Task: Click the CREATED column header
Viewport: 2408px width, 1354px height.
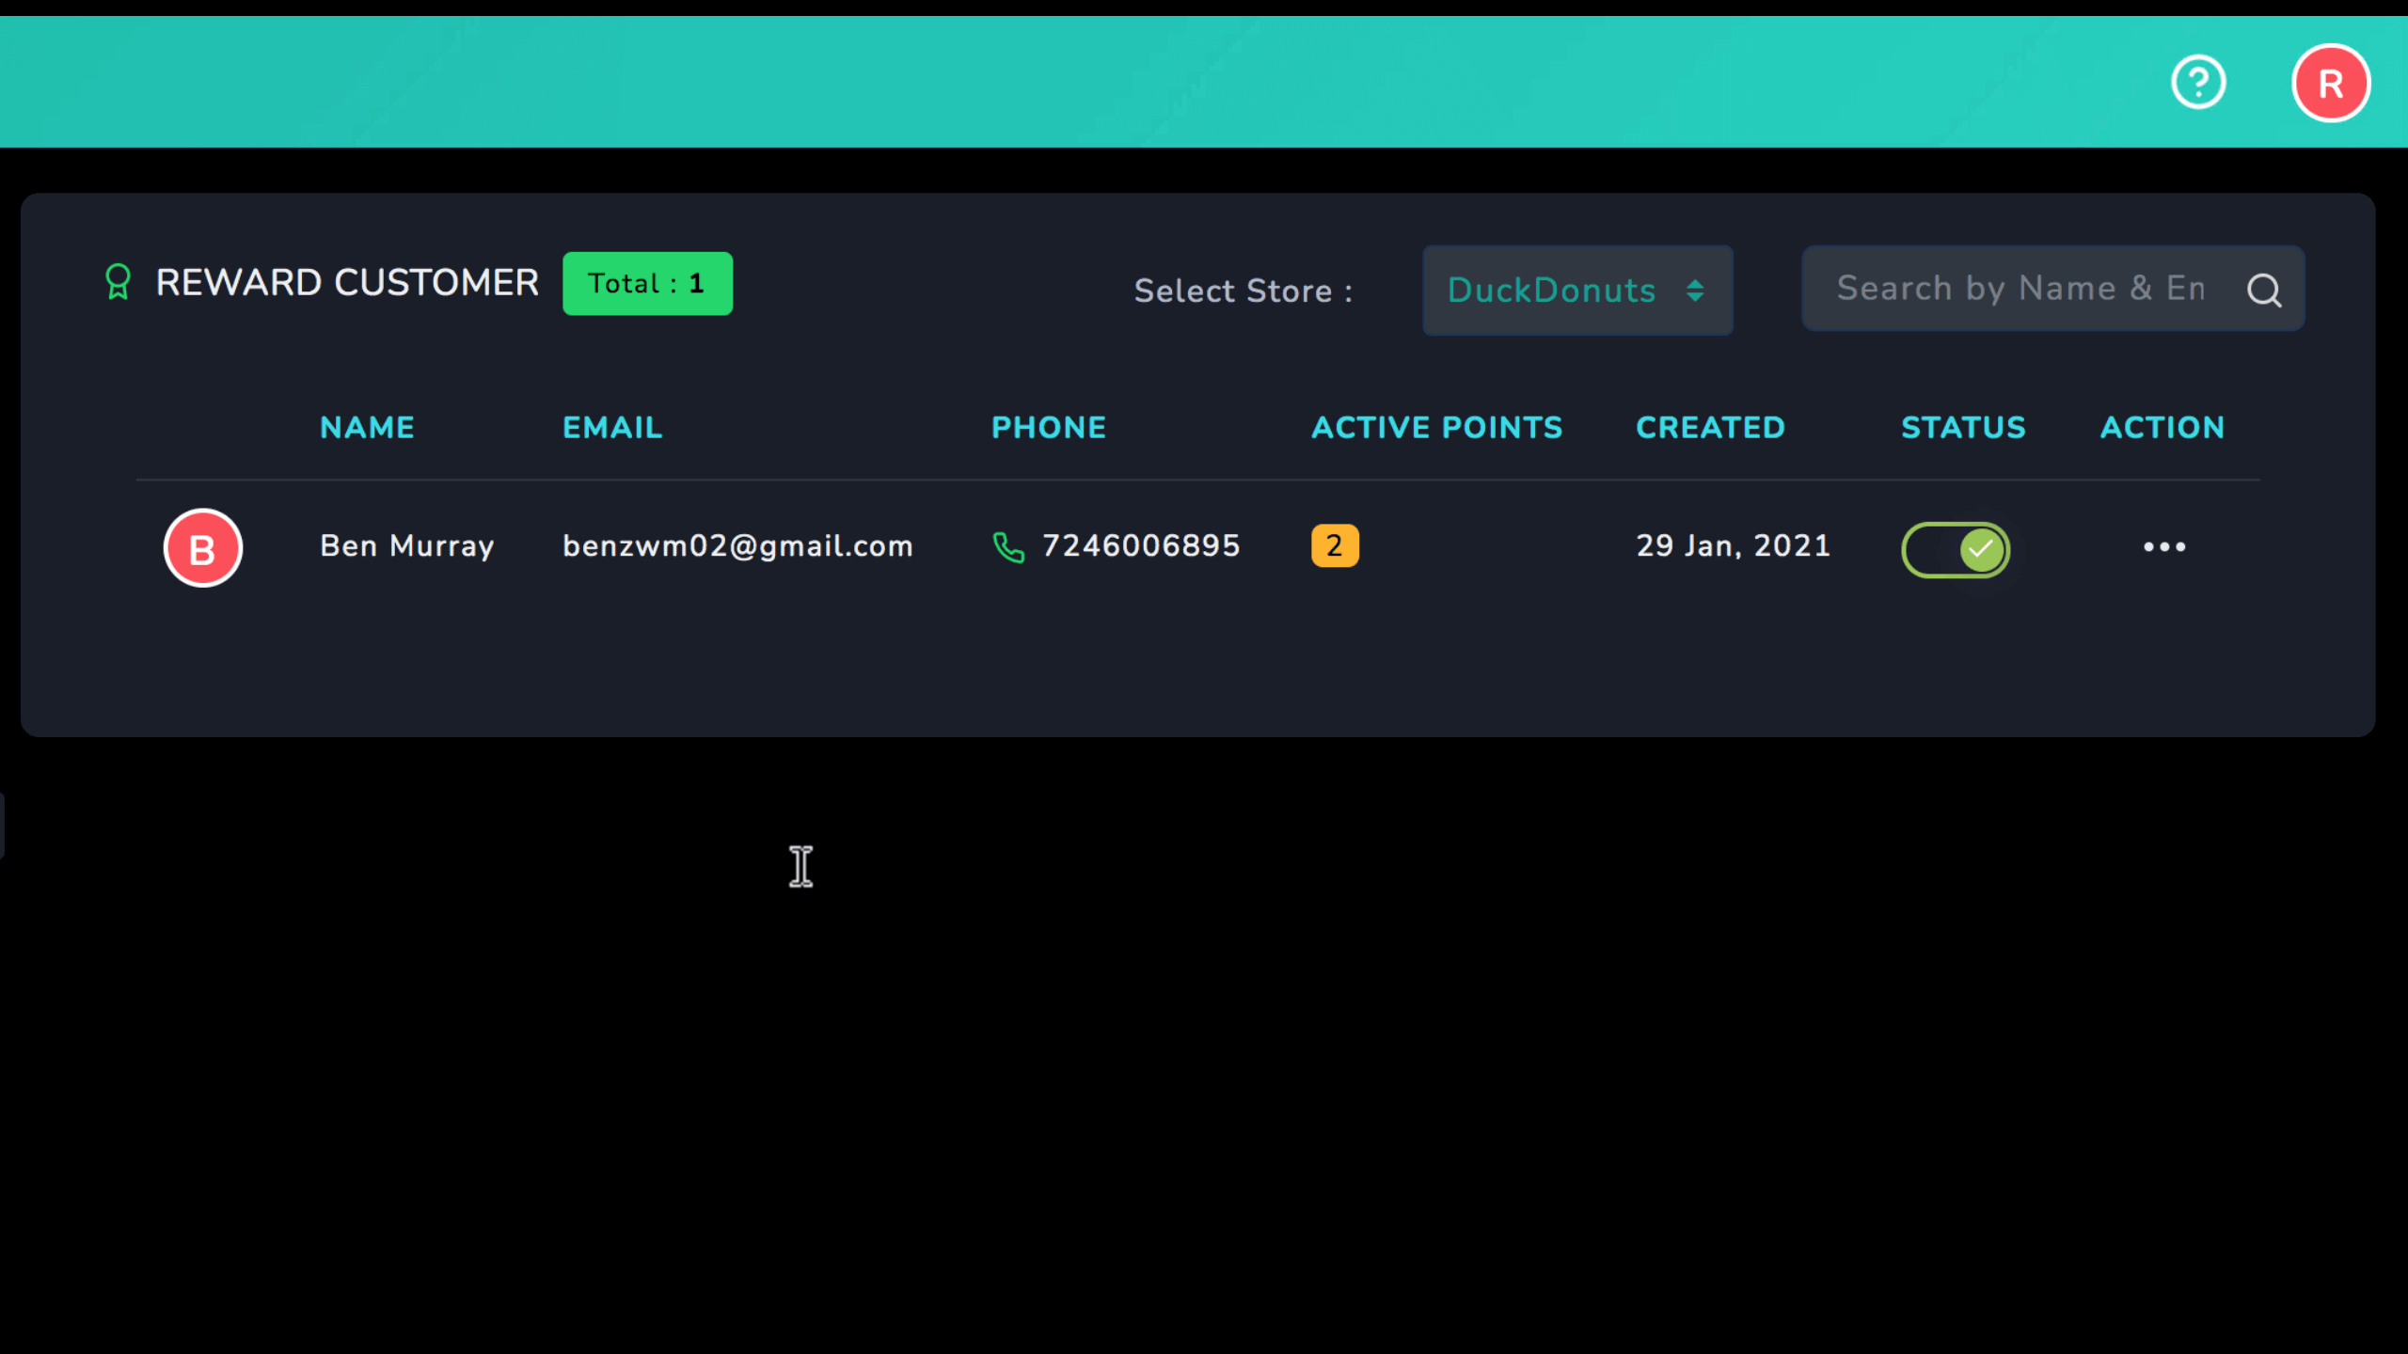Action: coord(1710,428)
